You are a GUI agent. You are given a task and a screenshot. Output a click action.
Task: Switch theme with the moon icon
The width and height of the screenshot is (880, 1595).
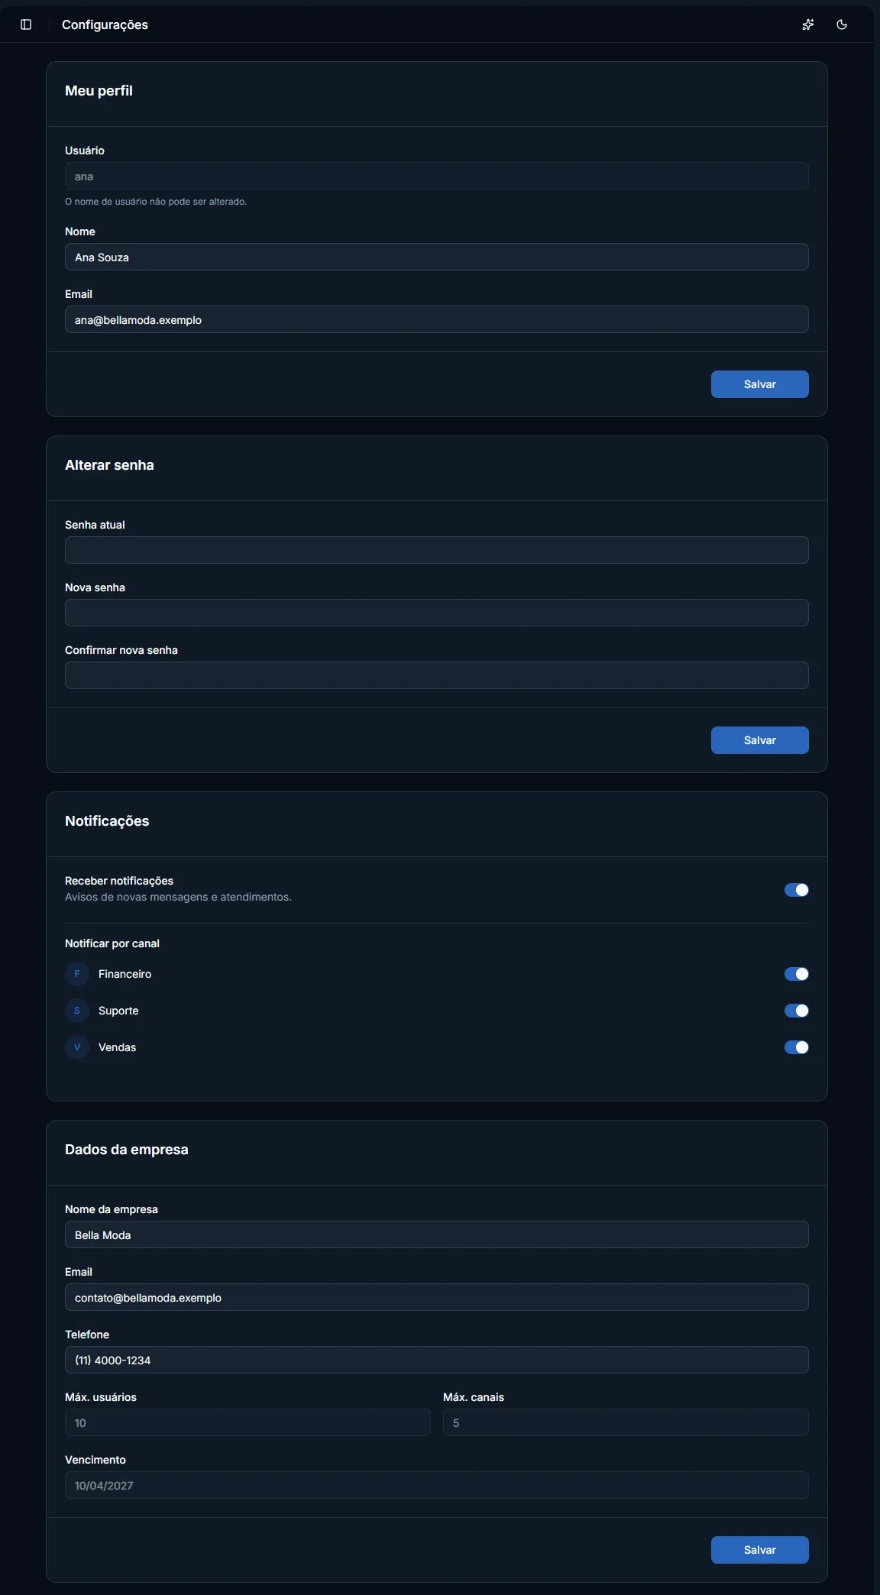point(842,24)
